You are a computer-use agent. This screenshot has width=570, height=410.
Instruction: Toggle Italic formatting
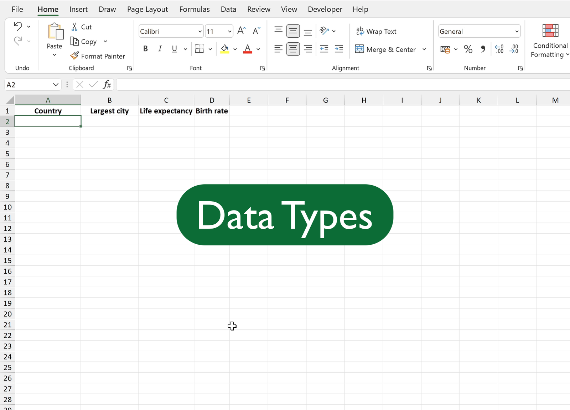pyautogui.click(x=160, y=49)
